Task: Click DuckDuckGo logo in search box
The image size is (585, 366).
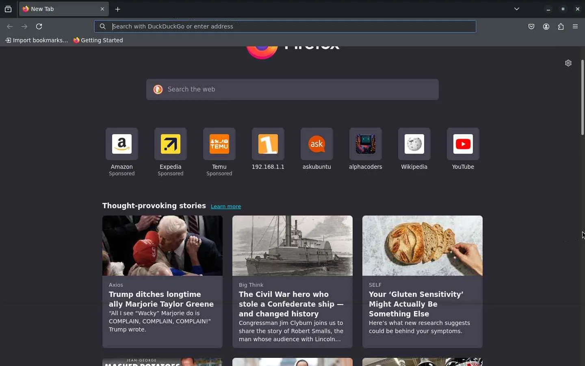Action: 158,89
